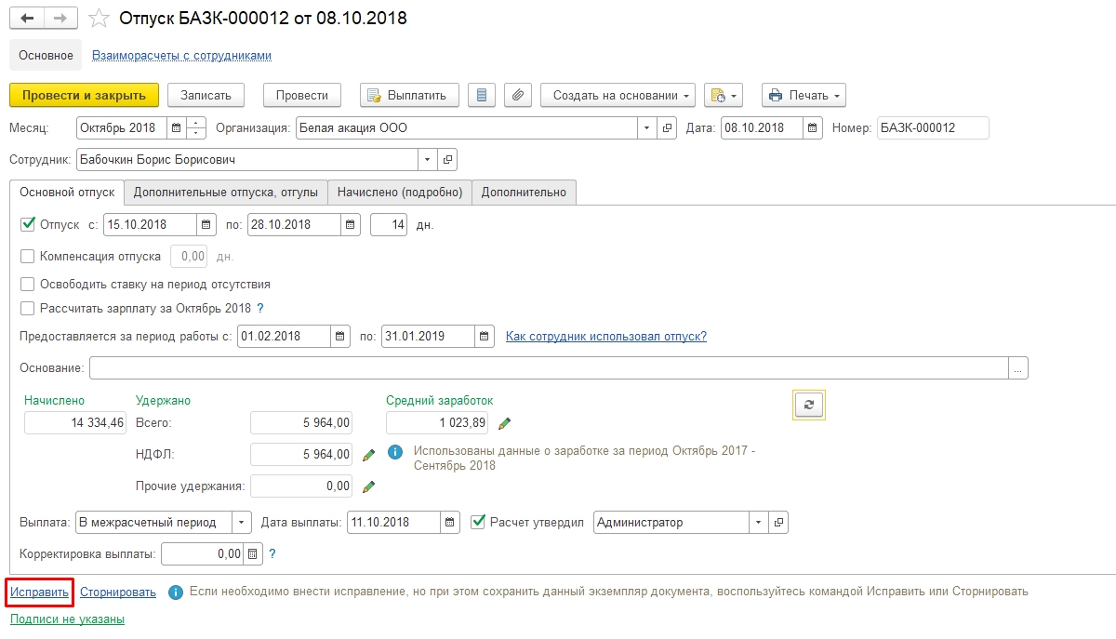Click the Провести и закрыть button
1116x639 pixels.
tap(84, 95)
